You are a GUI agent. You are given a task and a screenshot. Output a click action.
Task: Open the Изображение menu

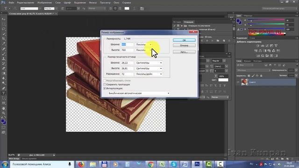coord(45,3)
